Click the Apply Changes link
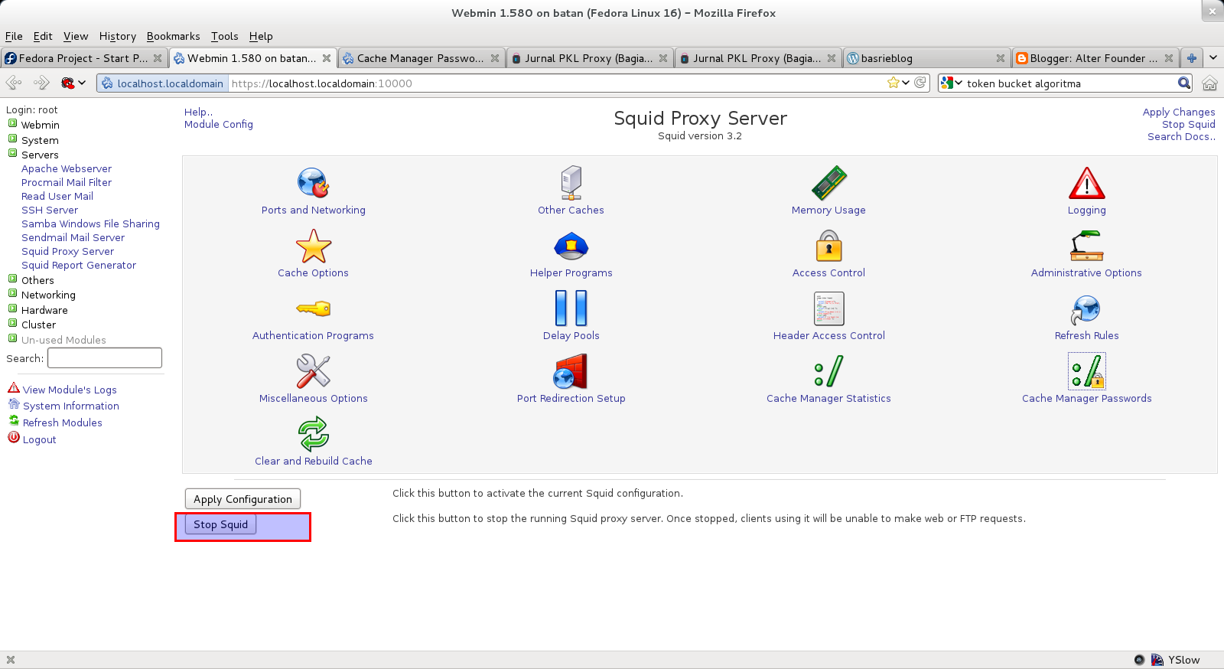This screenshot has height=669, width=1224. coord(1179,112)
